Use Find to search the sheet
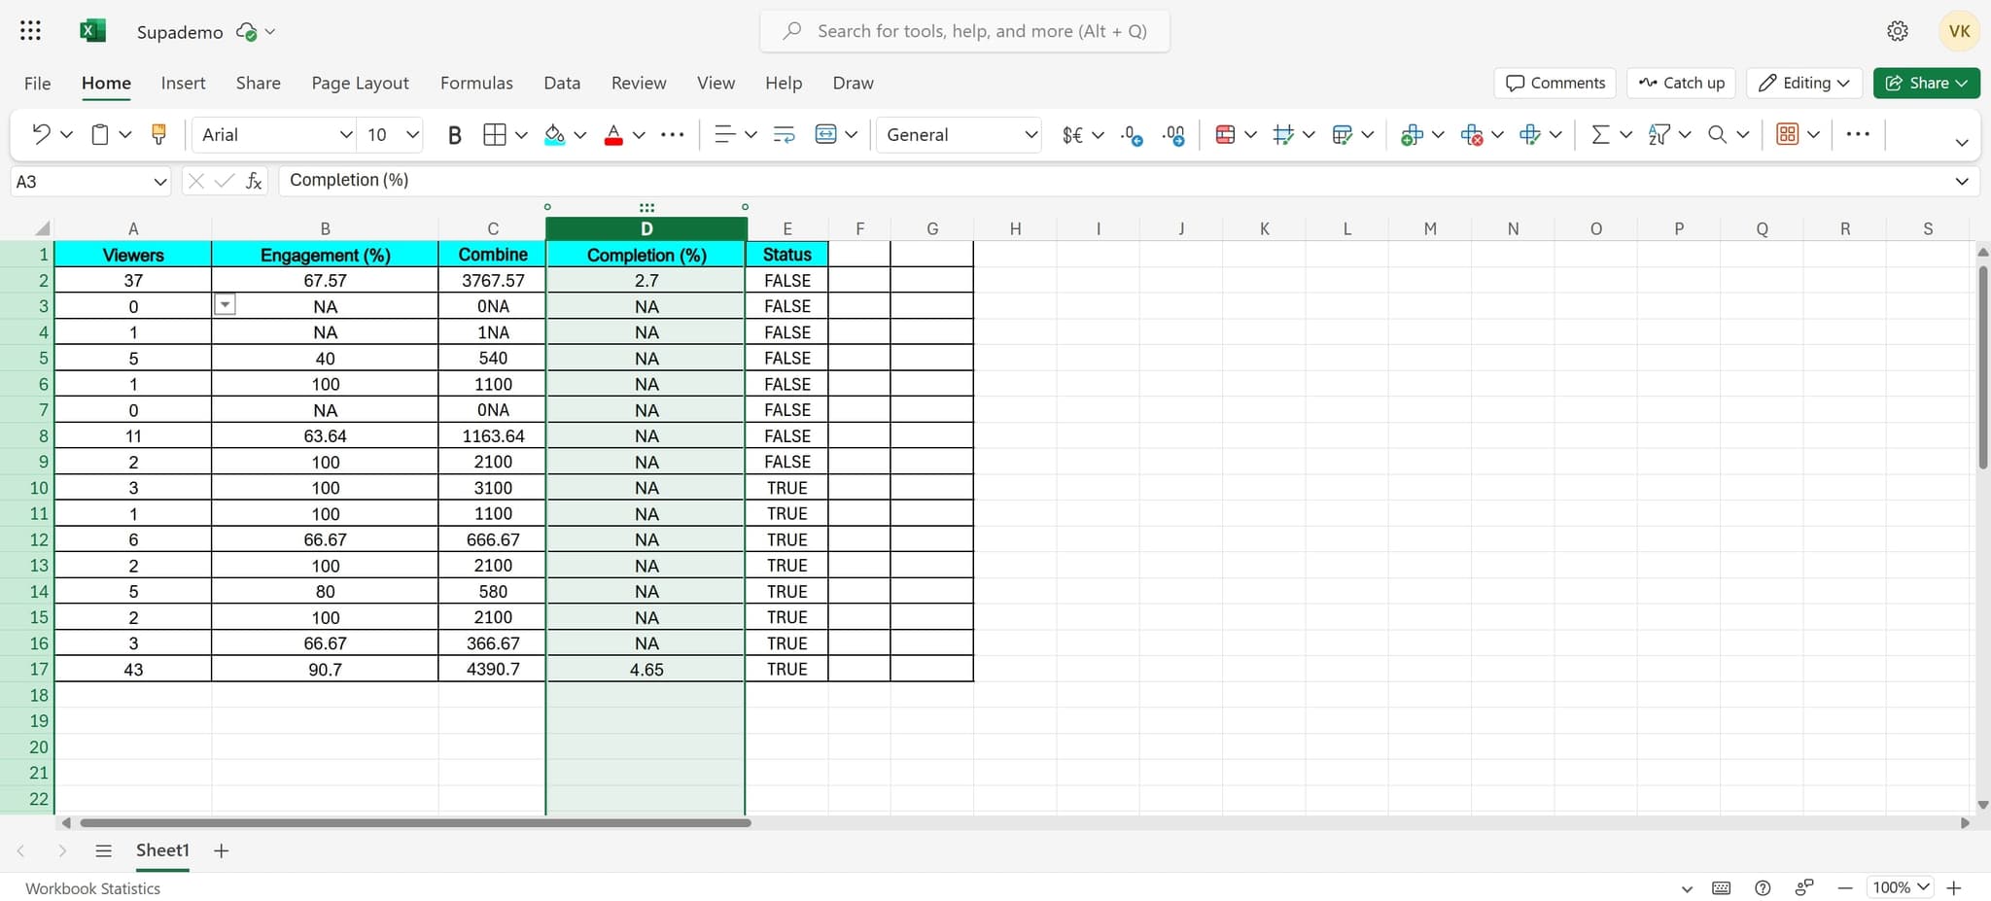 pos(1718,134)
